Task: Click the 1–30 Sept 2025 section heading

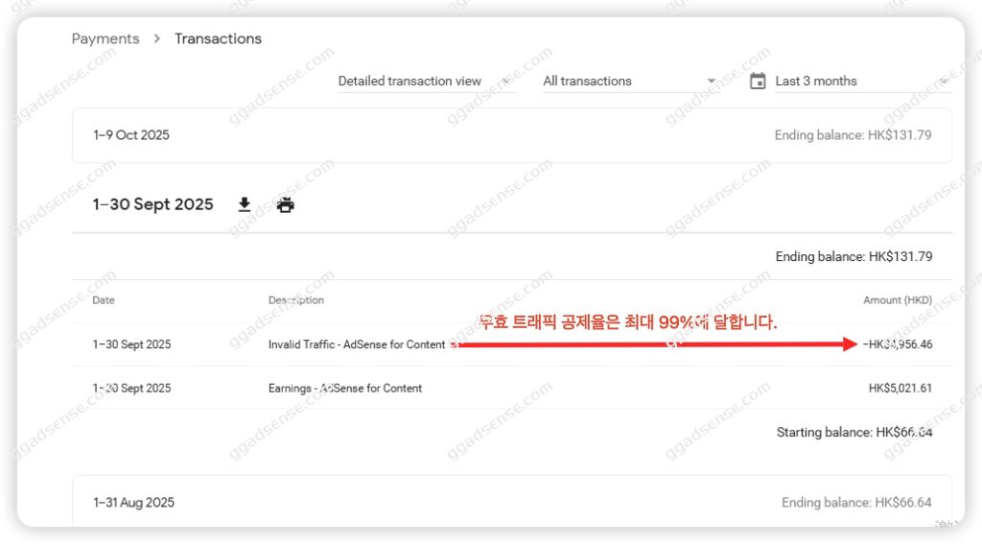Action: coord(152,204)
